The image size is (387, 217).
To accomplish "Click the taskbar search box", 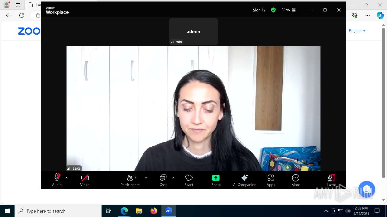I will [58, 211].
